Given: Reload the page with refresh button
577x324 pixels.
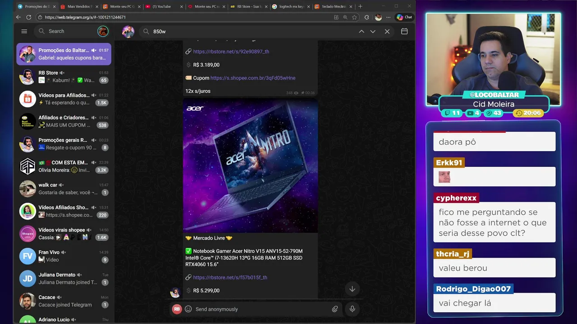Looking at the screenshot, I should (29, 17).
